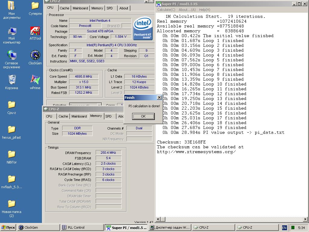Open the Корзина recycle bin
The width and height of the screenshot is (309, 232).
[x=11, y=82]
